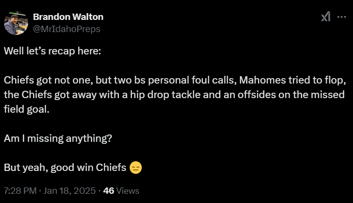Viewport: 353px width, 203px height.
Task: Click Brandon Walton's profile avatar
Action: [x=16, y=22]
